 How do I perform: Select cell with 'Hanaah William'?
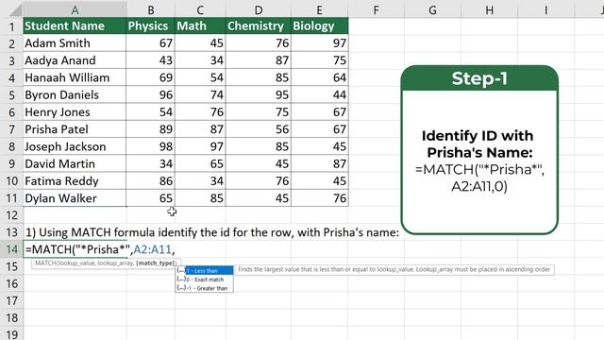(x=75, y=77)
